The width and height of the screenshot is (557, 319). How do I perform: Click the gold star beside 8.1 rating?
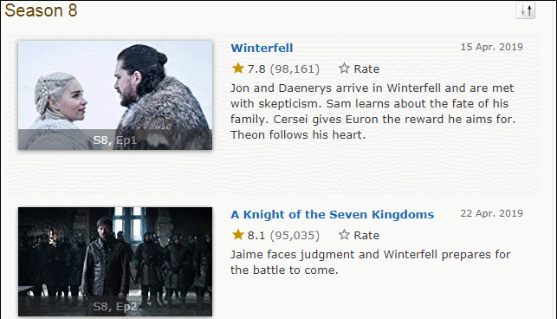(x=237, y=234)
